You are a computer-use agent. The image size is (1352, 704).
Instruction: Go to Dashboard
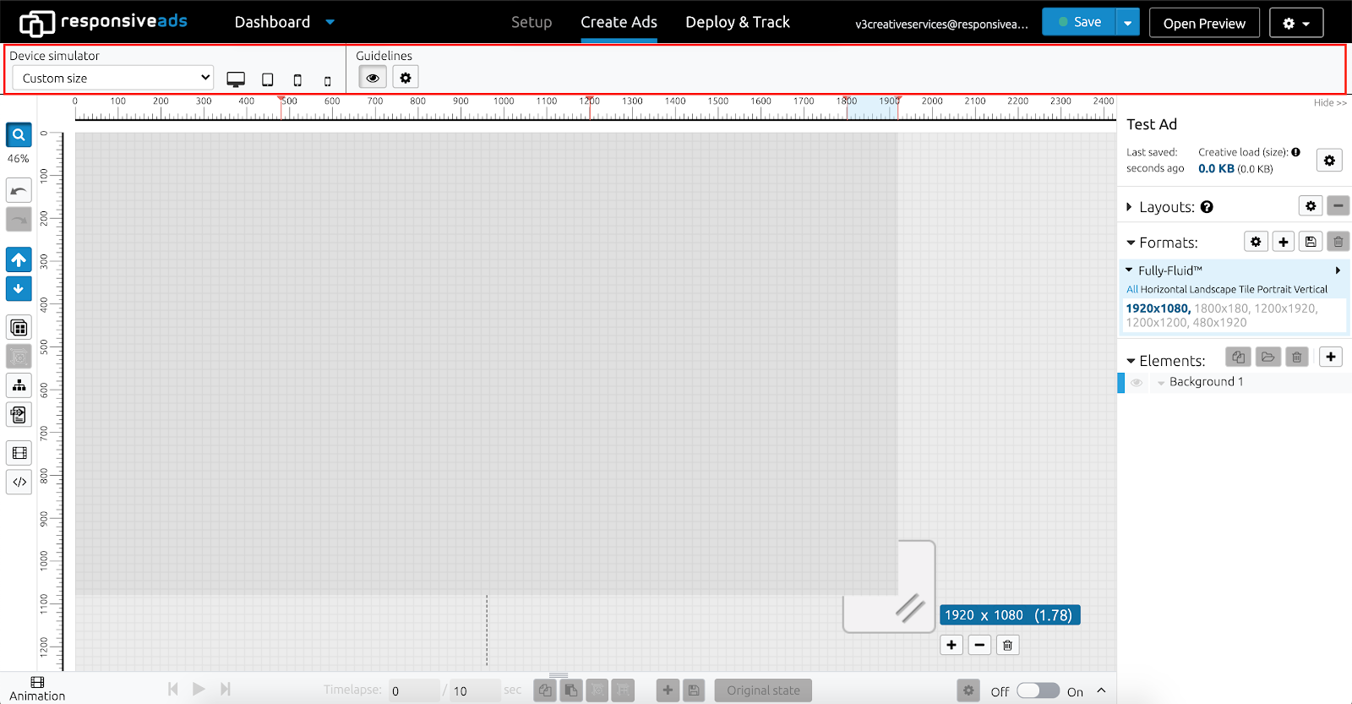point(272,23)
